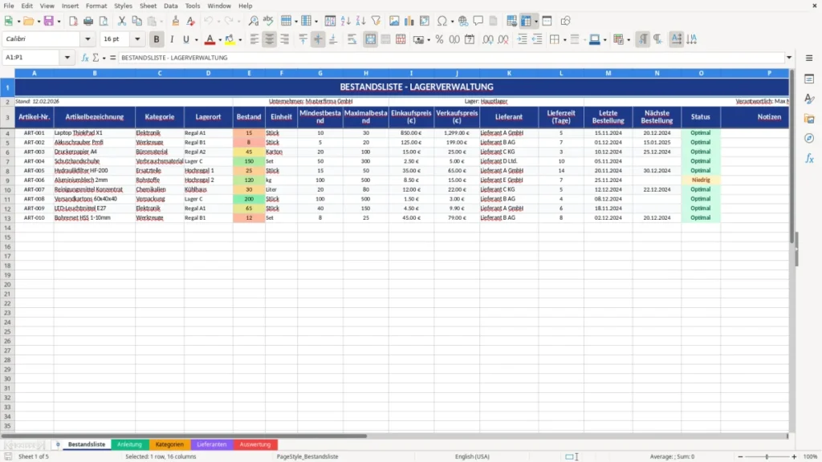Adjust the zoom slider
Viewport: 822px width, 462px height.
pos(767,456)
